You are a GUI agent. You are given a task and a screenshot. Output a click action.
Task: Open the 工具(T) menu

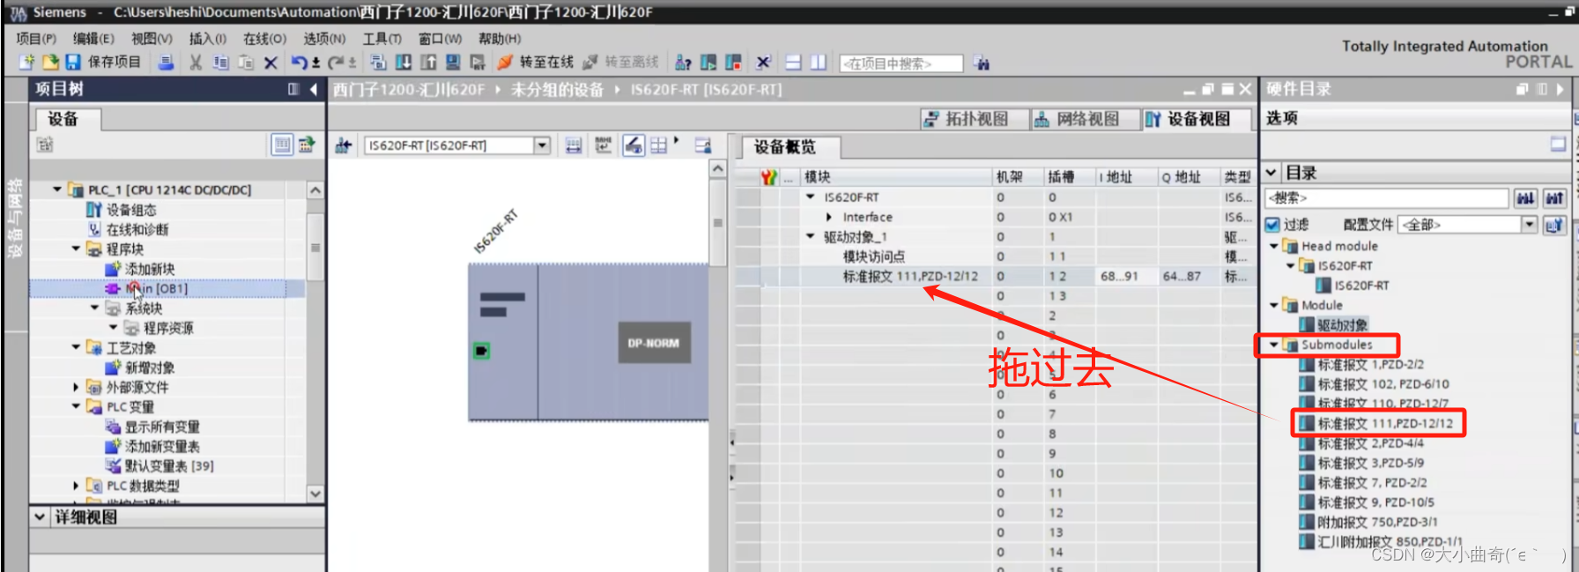tap(382, 38)
